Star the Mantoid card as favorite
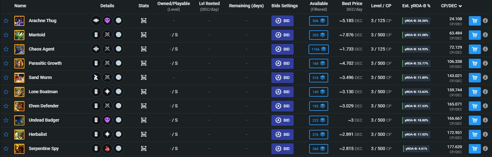492x157 pixels. click(x=6, y=35)
